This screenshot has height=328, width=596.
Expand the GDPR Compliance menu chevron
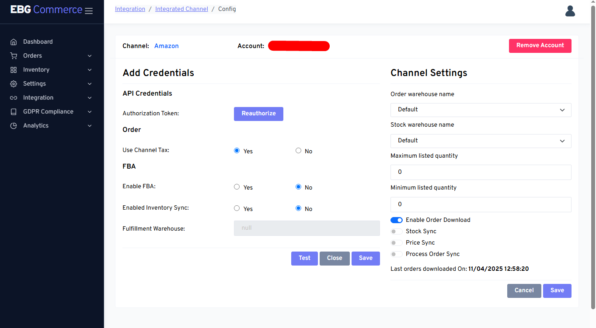pos(90,112)
